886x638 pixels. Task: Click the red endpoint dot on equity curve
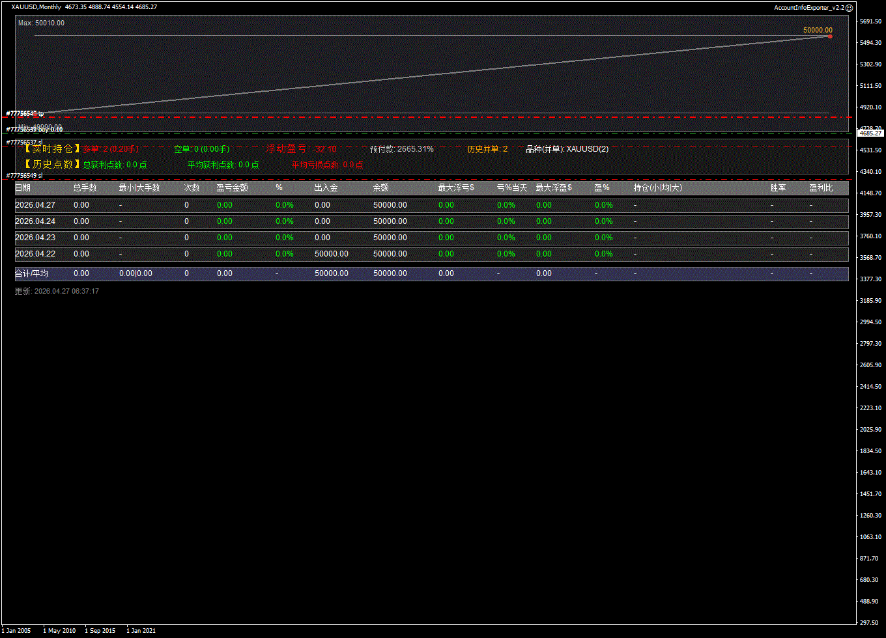coord(829,36)
